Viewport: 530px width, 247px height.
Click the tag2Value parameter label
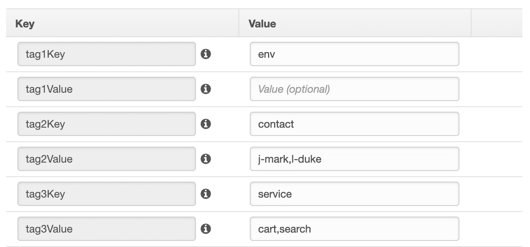(x=106, y=159)
